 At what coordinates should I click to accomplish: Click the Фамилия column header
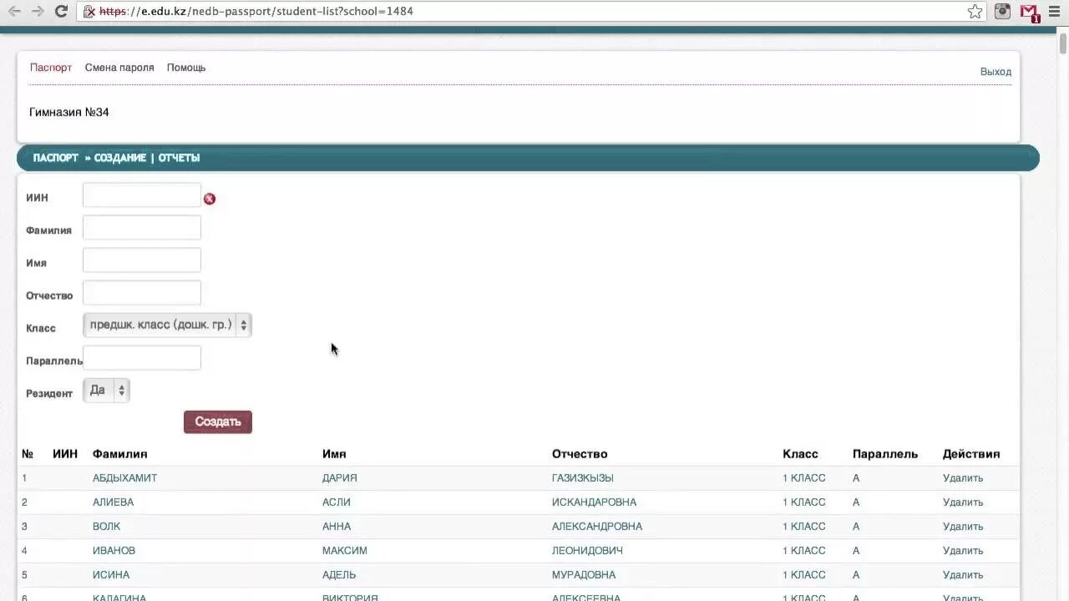pos(119,454)
